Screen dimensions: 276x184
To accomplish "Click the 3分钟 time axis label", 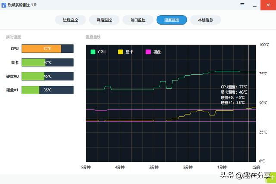I will pyautogui.click(x=154, y=167).
